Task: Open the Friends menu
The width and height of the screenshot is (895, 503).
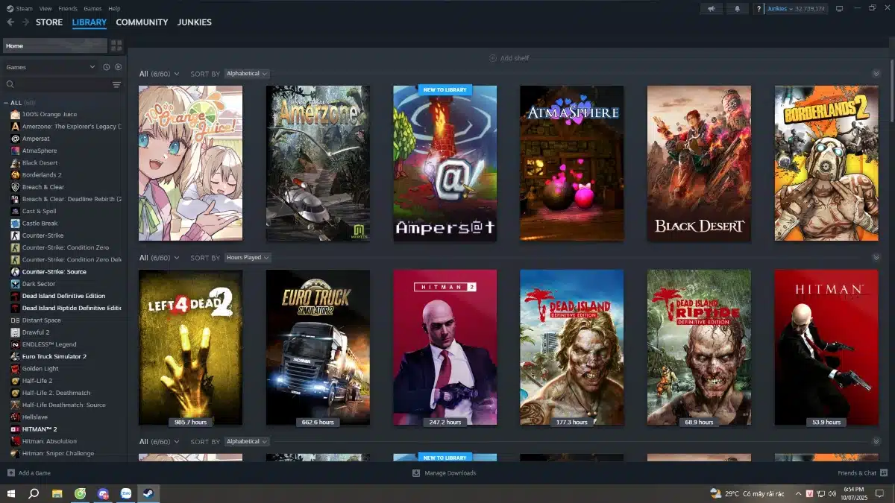Action: click(68, 9)
